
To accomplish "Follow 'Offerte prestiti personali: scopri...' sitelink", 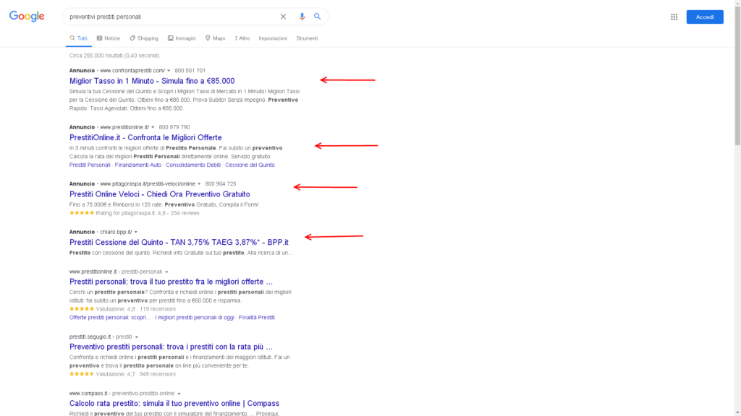I will click(110, 318).
